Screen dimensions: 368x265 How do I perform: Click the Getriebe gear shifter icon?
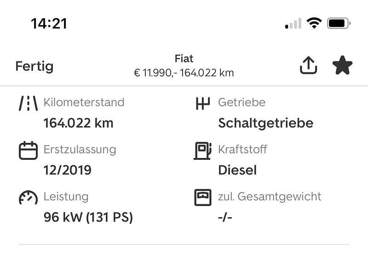pos(202,102)
